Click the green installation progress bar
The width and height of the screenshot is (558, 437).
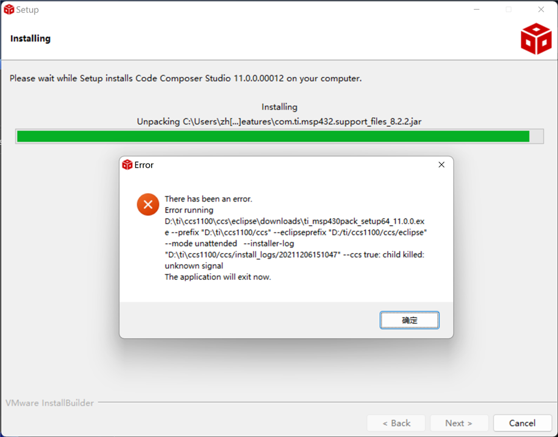click(x=280, y=137)
